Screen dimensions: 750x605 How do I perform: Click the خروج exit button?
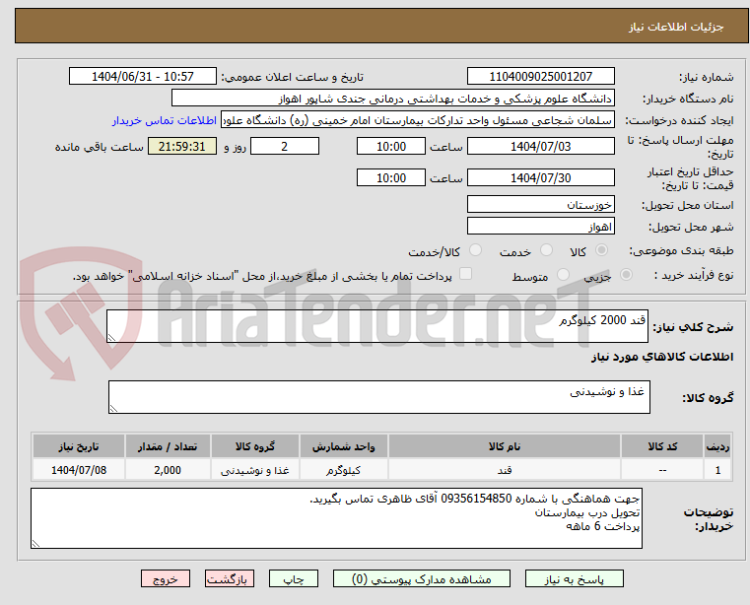point(165,578)
